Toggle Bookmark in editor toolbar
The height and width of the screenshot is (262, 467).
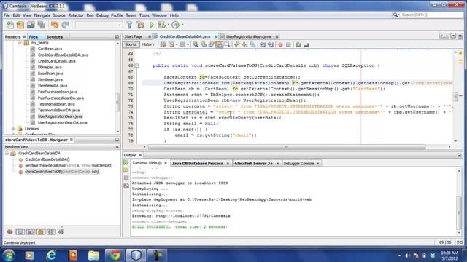click(x=252, y=45)
